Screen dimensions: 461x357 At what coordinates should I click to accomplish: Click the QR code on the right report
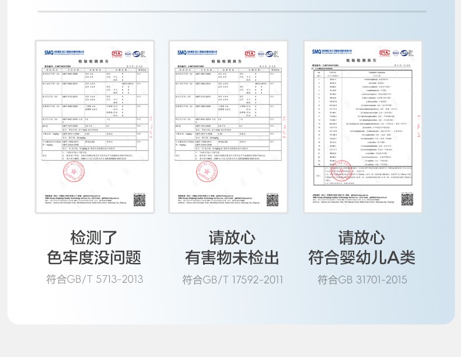tap(407, 199)
